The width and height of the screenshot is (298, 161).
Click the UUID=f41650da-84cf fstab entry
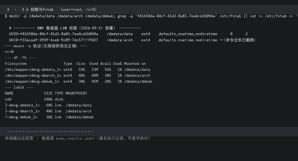click(x=128, y=34)
